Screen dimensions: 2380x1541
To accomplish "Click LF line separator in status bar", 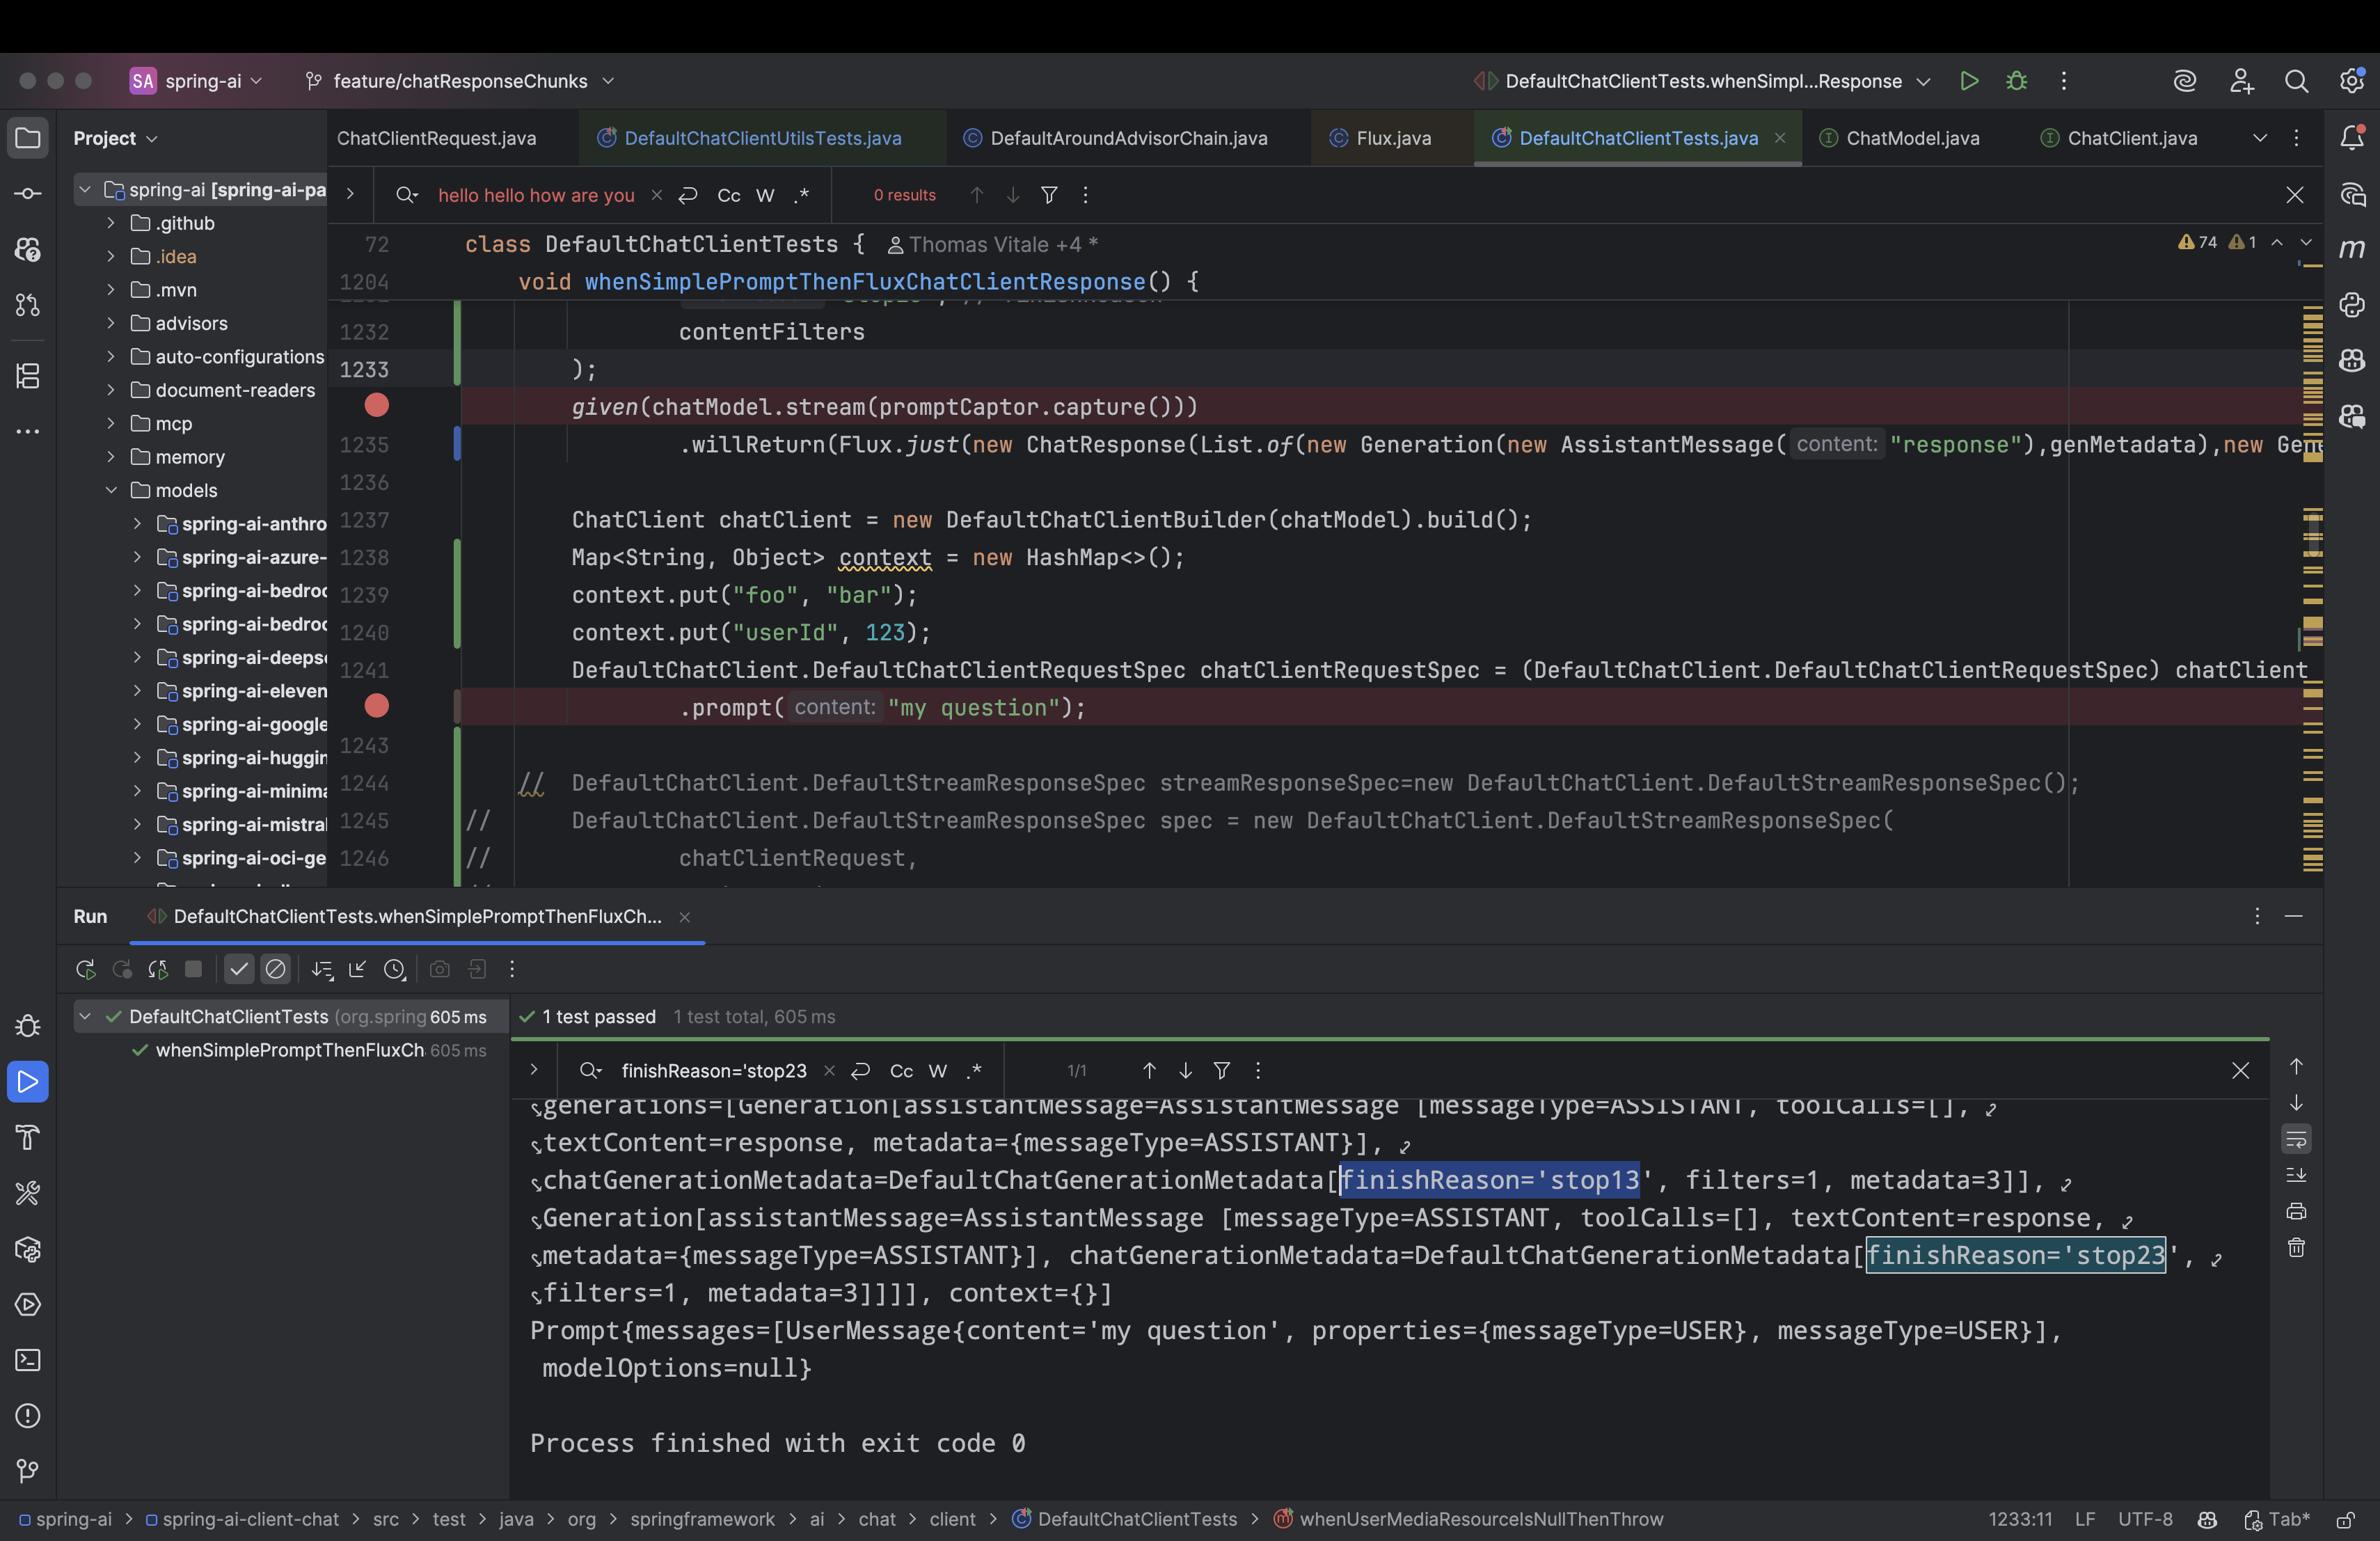I will click(2084, 1519).
